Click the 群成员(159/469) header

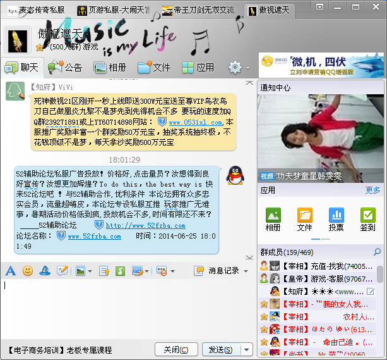(x=287, y=252)
